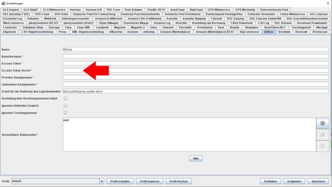Switch to the Ebay XML tab
This screenshot has height=187, width=332.
pyautogui.click(x=83, y=28)
